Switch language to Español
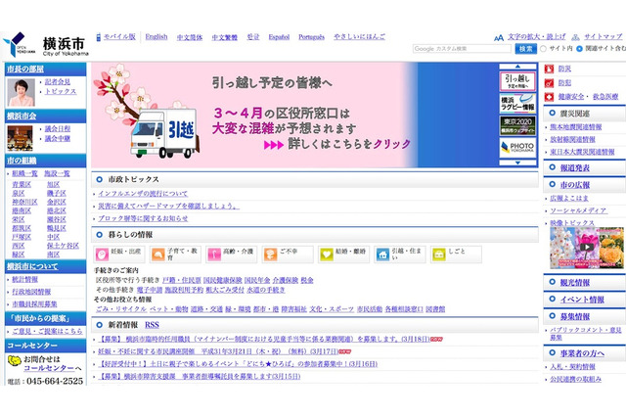Image resolution: width=626 pixels, height=417 pixels. (x=279, y=37)
